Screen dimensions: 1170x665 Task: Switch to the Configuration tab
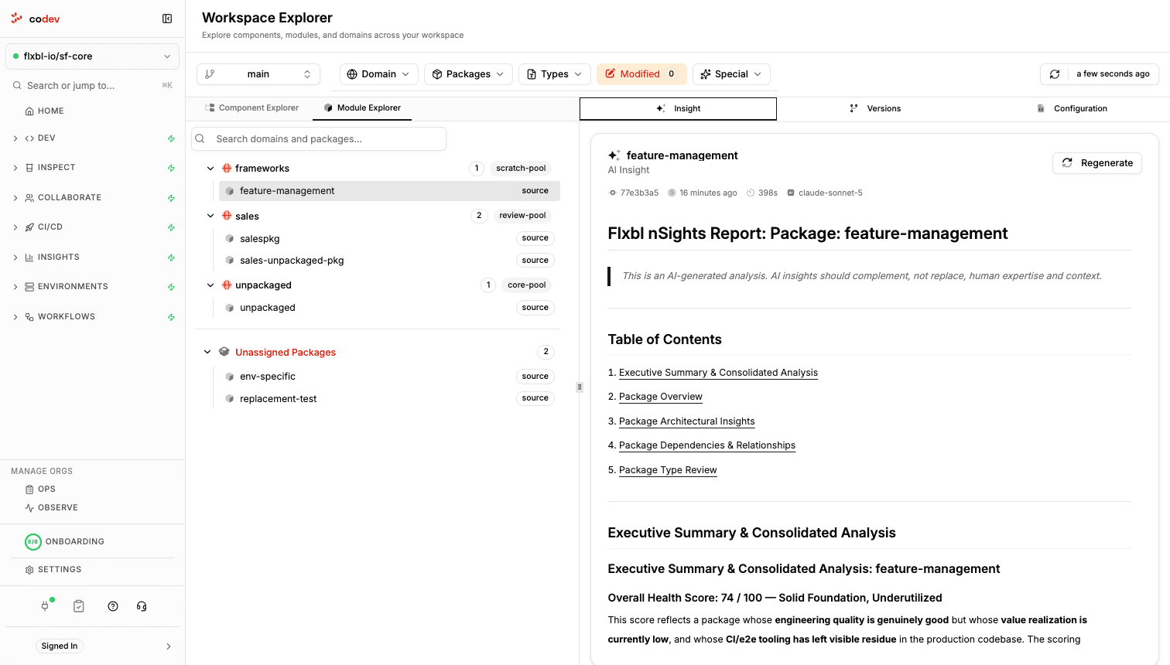(1072, 109)
